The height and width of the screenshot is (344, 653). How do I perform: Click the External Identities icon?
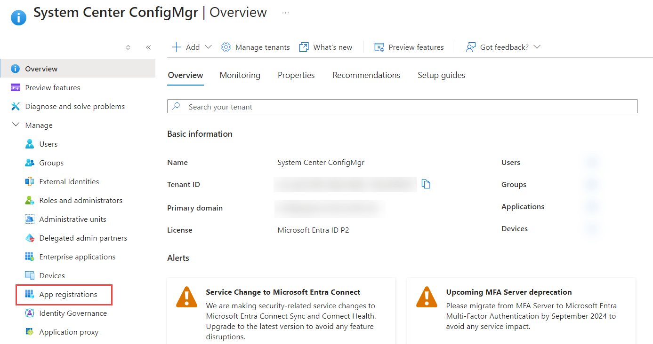pyautogui.click(x=30, y=181)
